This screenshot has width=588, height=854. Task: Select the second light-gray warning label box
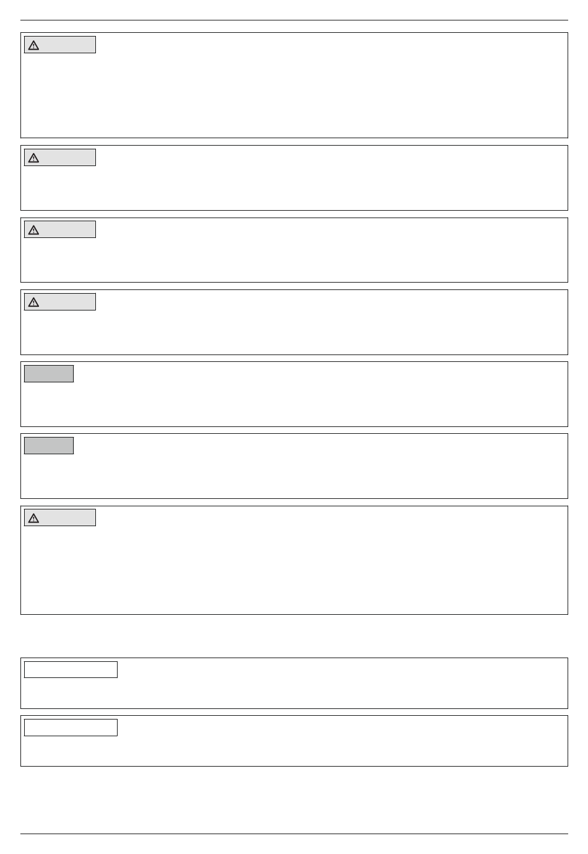tap(60, 157)
